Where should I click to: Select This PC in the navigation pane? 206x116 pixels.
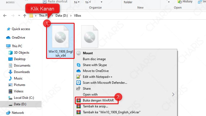tap(17, 46)
